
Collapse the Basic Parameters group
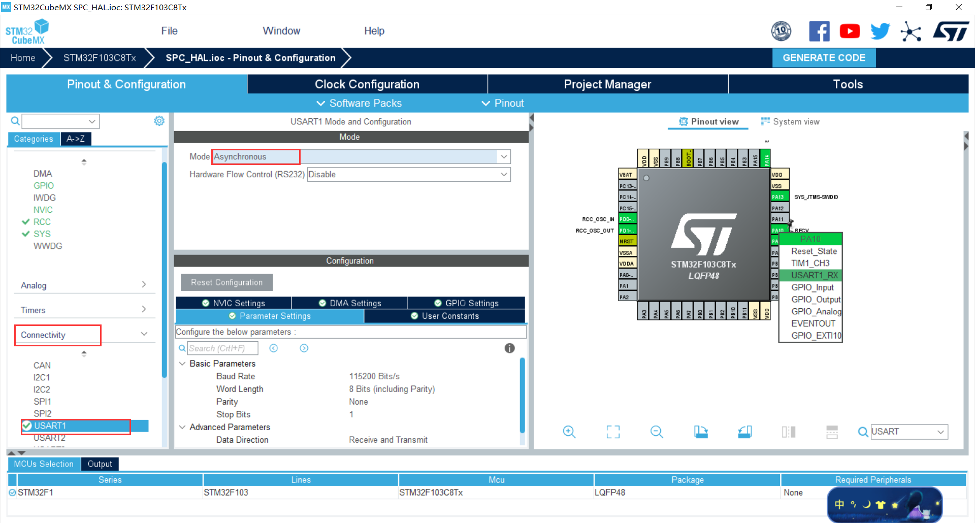[x=182, y=364]
